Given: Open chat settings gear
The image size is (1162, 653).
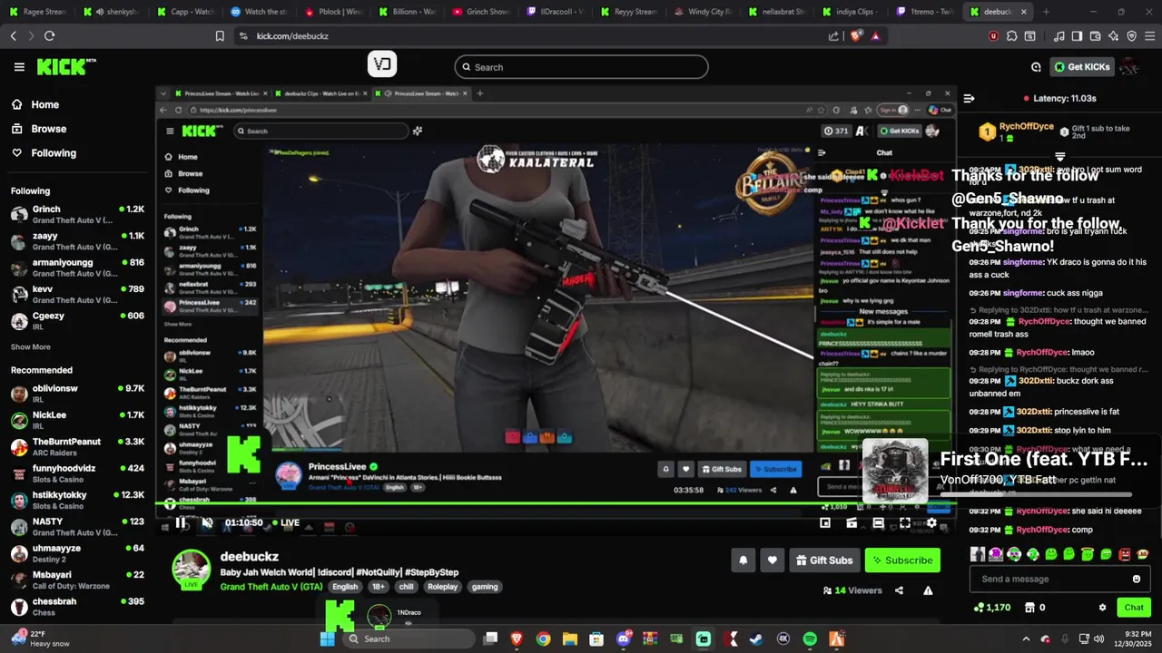Looking at the screenshot, I should pyautogui.click(x=1102, y=608).
